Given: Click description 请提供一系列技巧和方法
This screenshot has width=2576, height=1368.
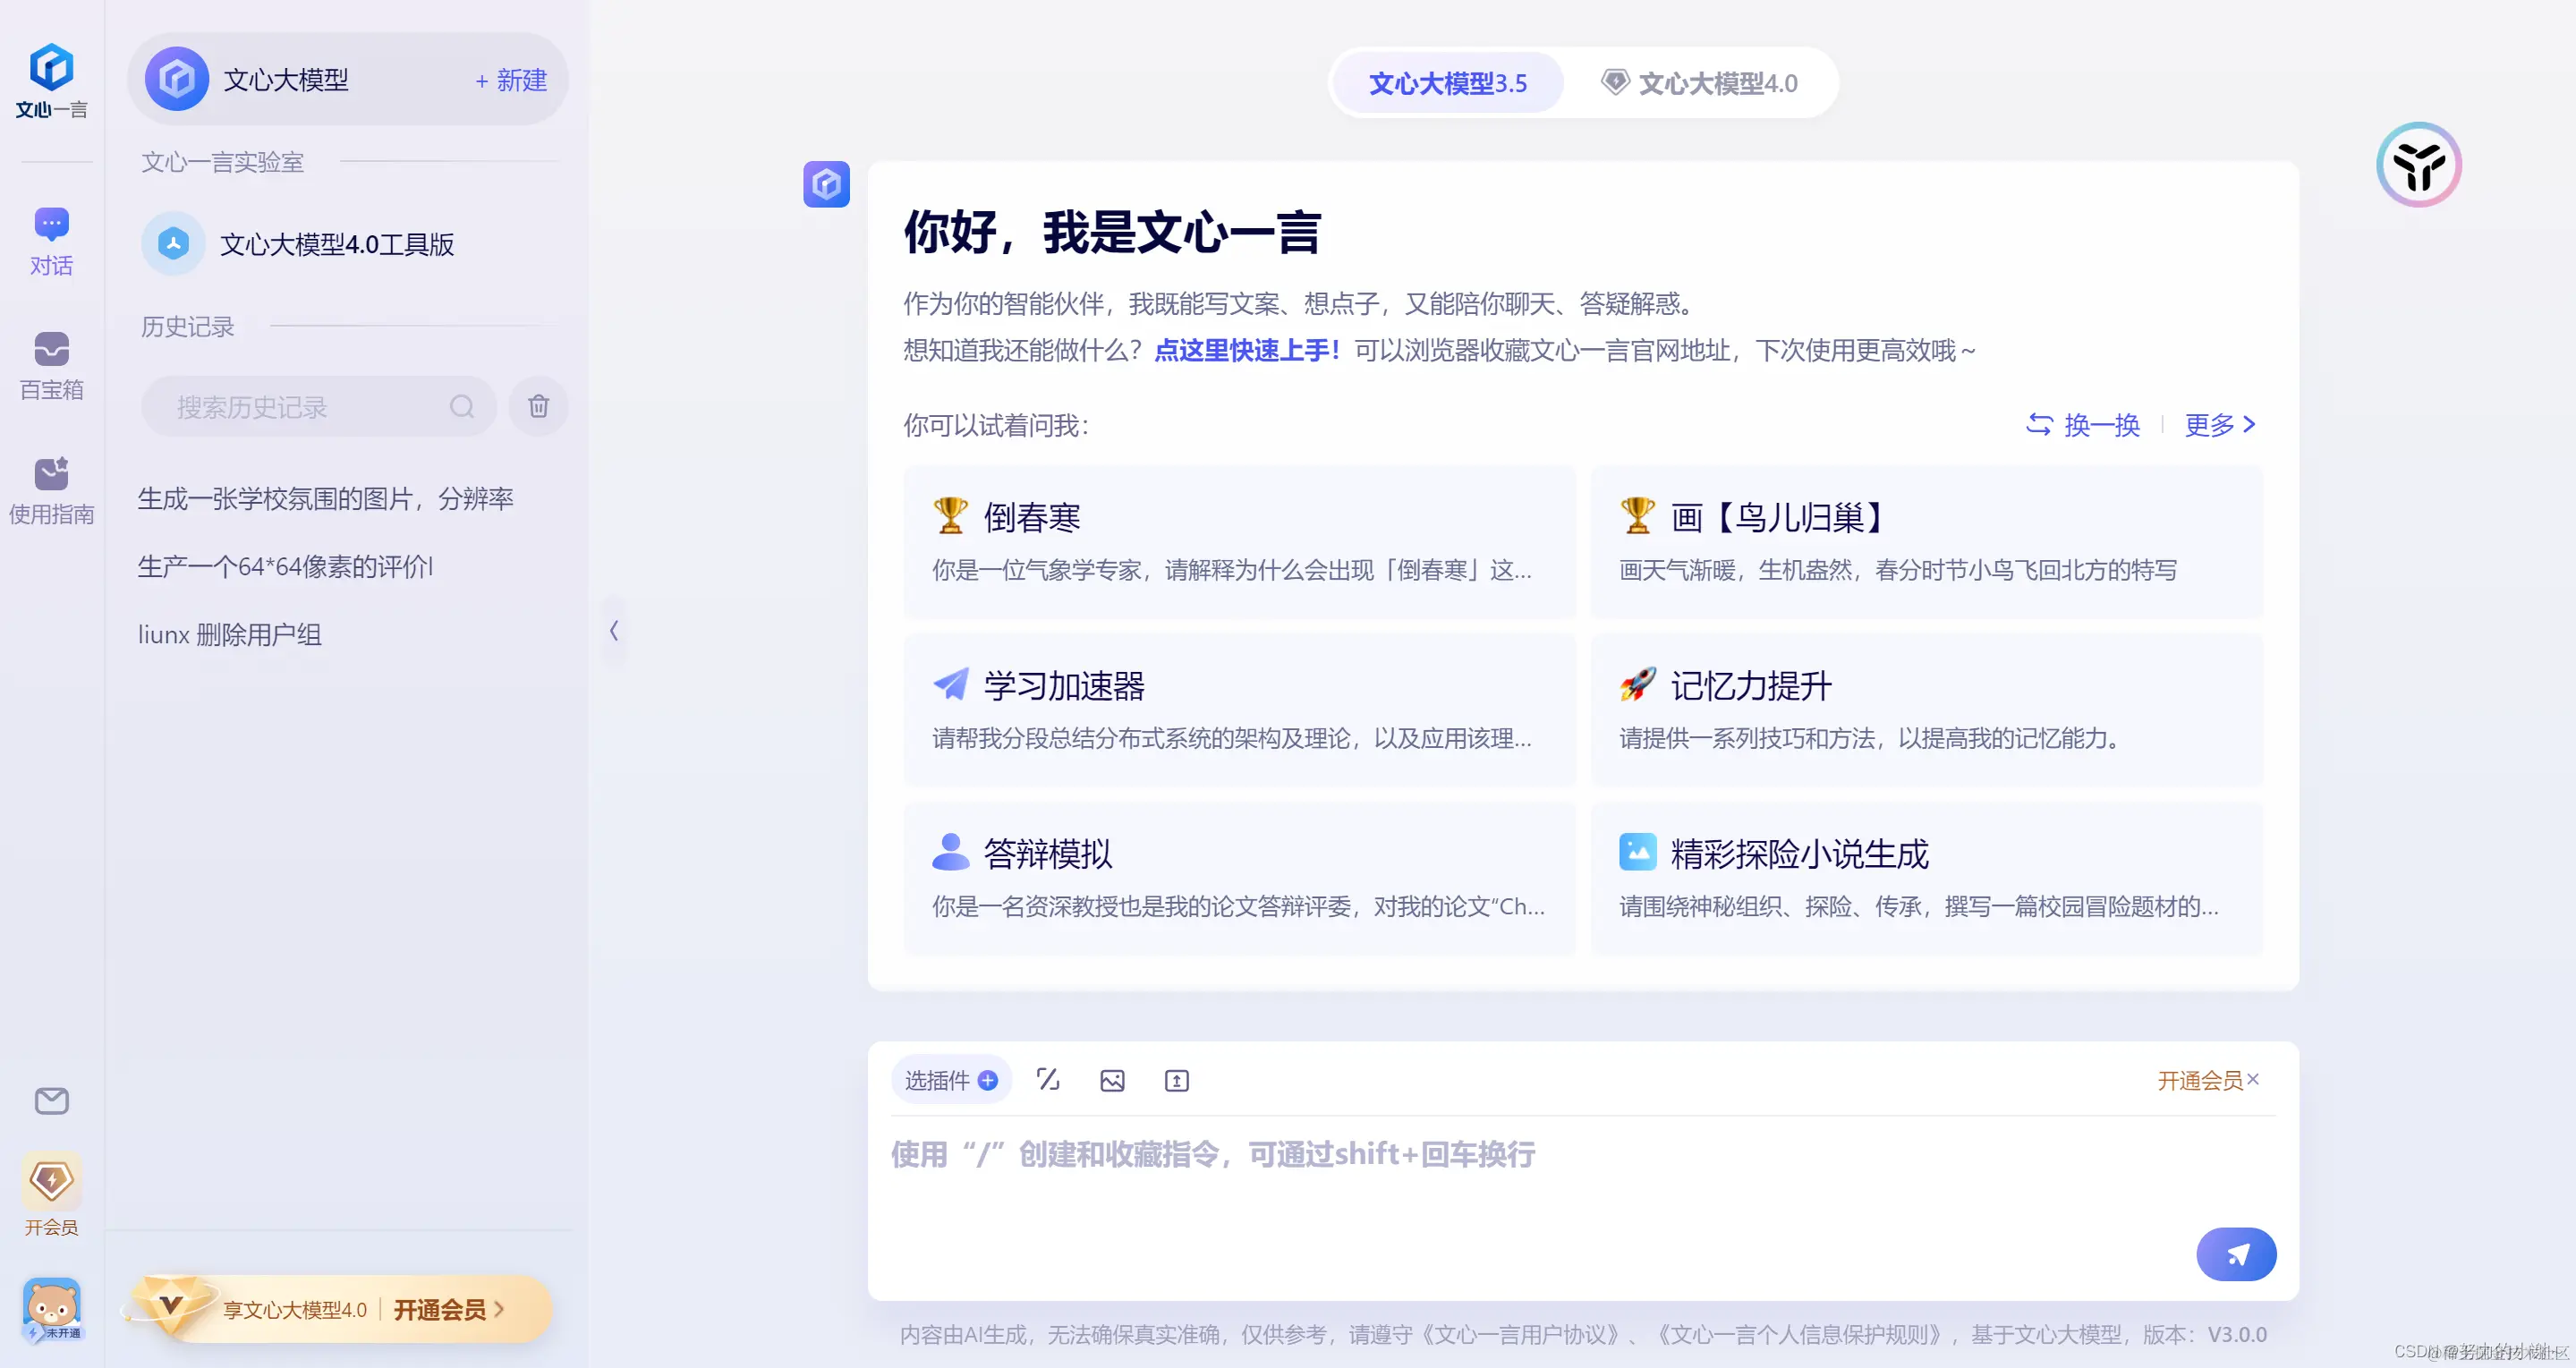Looking at the screenshot, I should tap(1869, 738).
